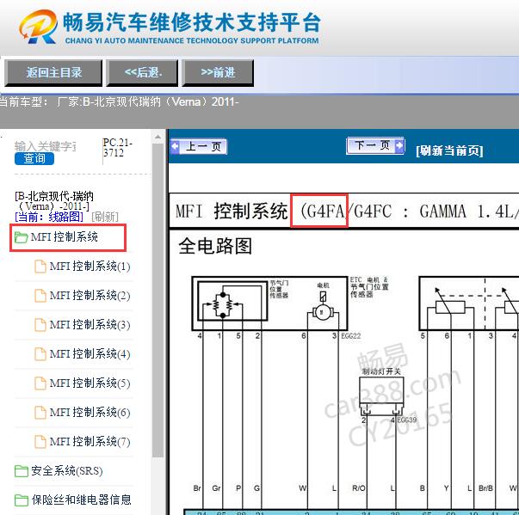This screenshot has width=519, height=515.
Task: Click the folder icon beside 安全系统(SRS)
Action: tap(22, 471)
